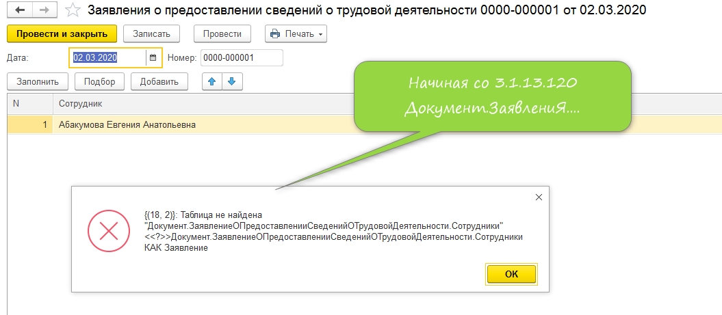The image size is (722, 315).
Task: Click the red error circle icon
Action: (x=109, y=232)
